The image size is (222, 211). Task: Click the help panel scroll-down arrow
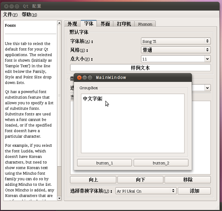[x=59, y=198]
